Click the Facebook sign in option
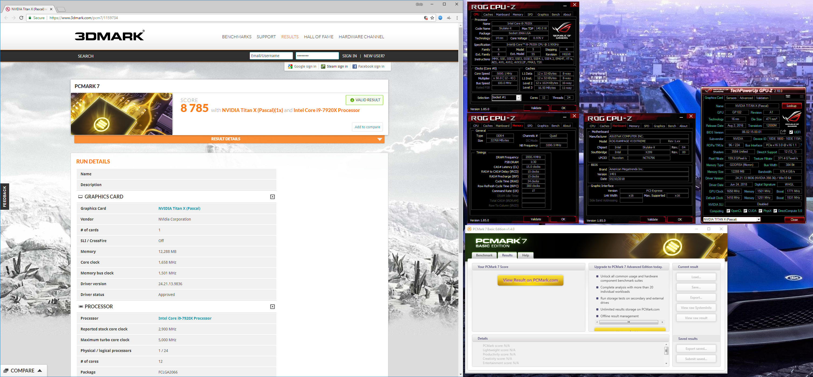Viewport: 813px width, 377px height. click(368, 67)
